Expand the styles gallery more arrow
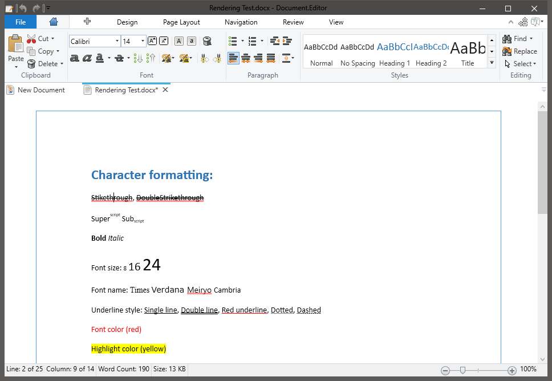Image resolution: width=552 pixels, height=381 pixels. click(x=492, y=63)
